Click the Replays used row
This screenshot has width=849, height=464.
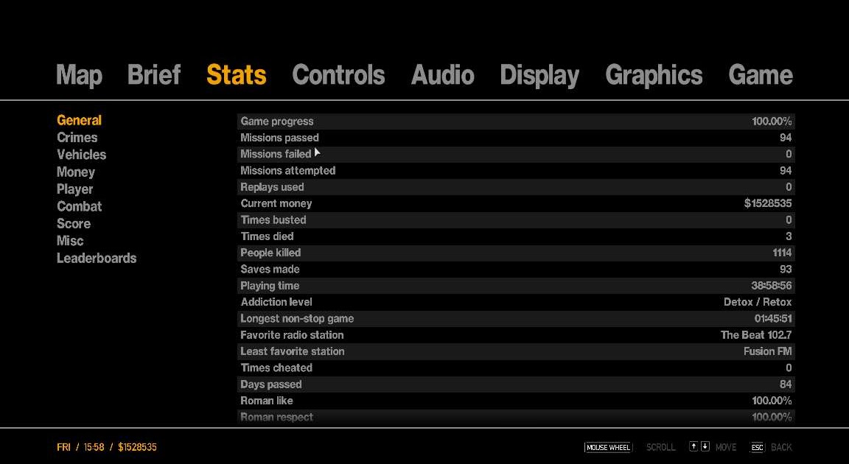(x=516, y=187)
